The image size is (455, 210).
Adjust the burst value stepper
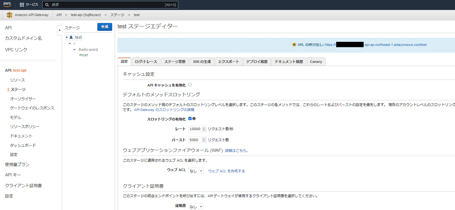pos(204,140)
